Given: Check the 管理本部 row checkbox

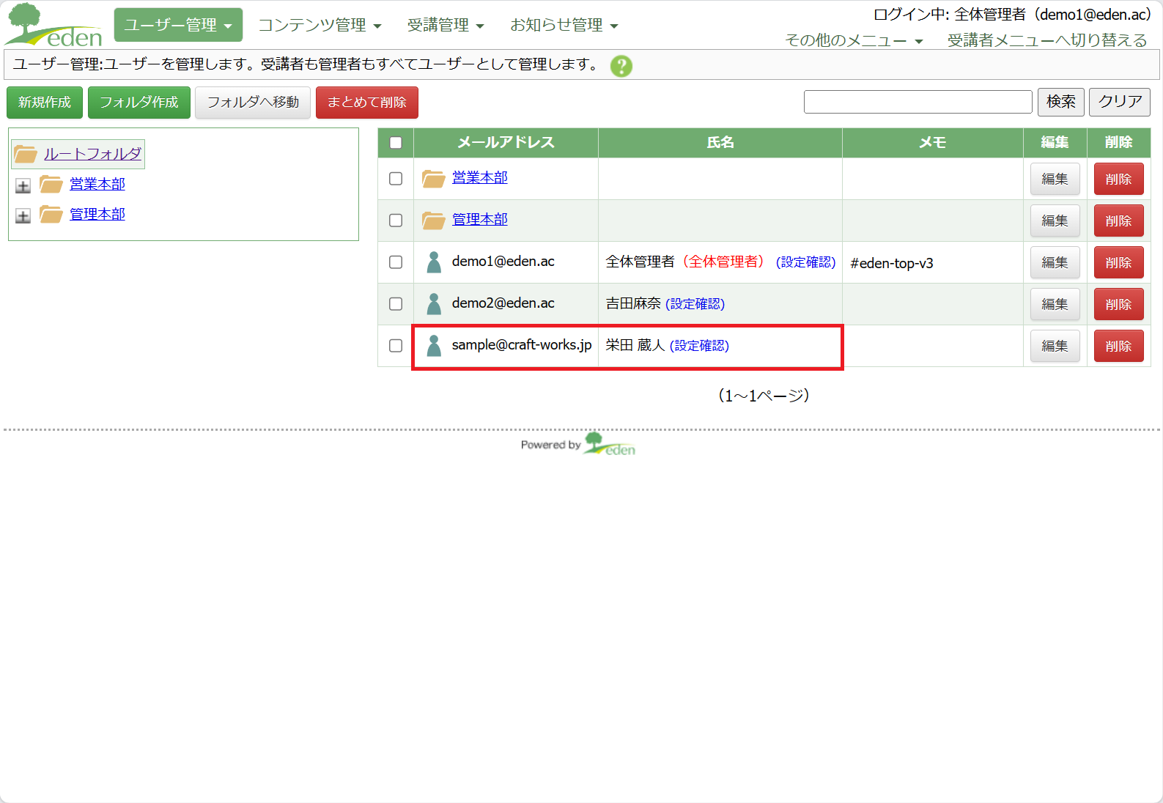Looking at the screenshot, I should (x=396, y=220).
